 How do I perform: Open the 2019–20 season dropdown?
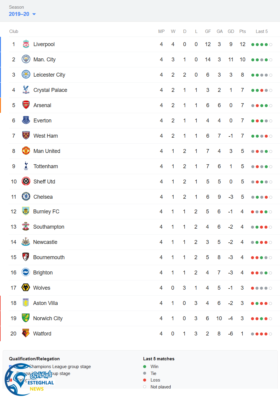(22, 14)
